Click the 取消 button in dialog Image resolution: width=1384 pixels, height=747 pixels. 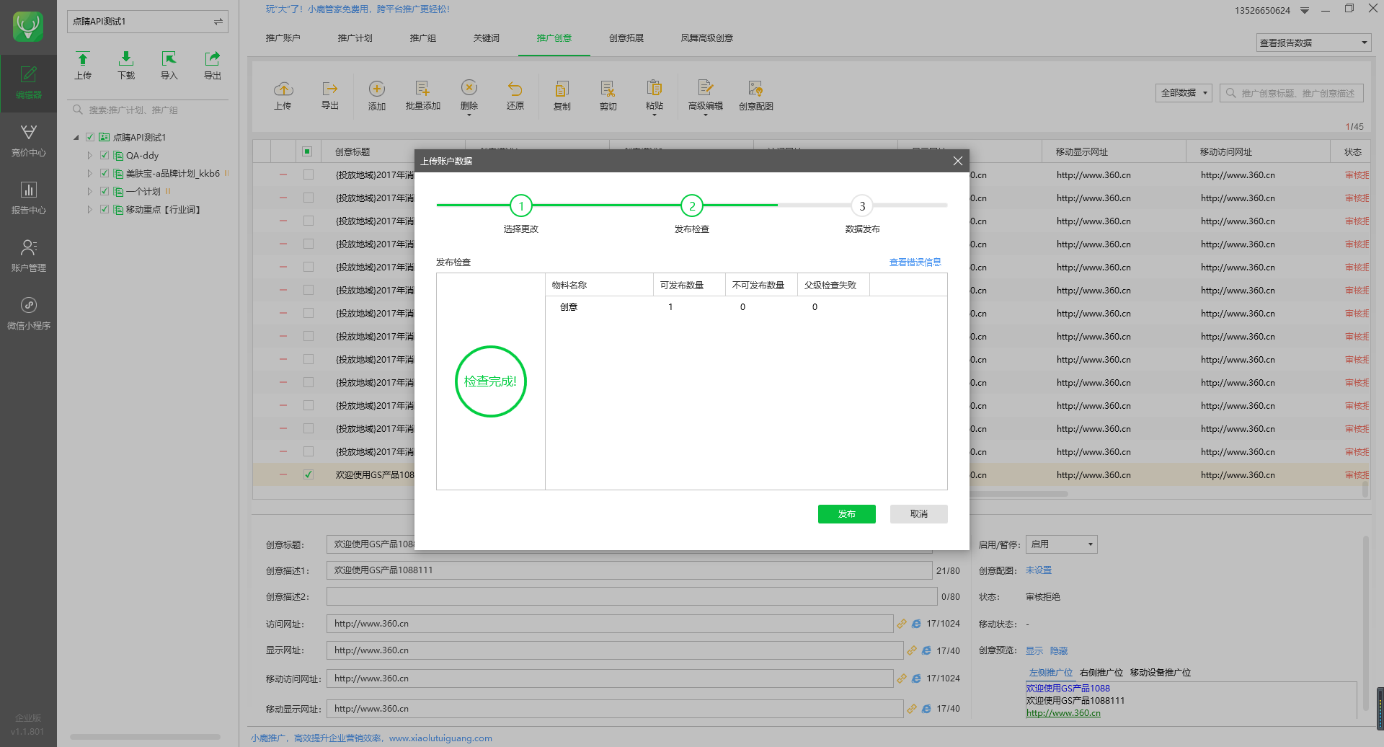918,514
